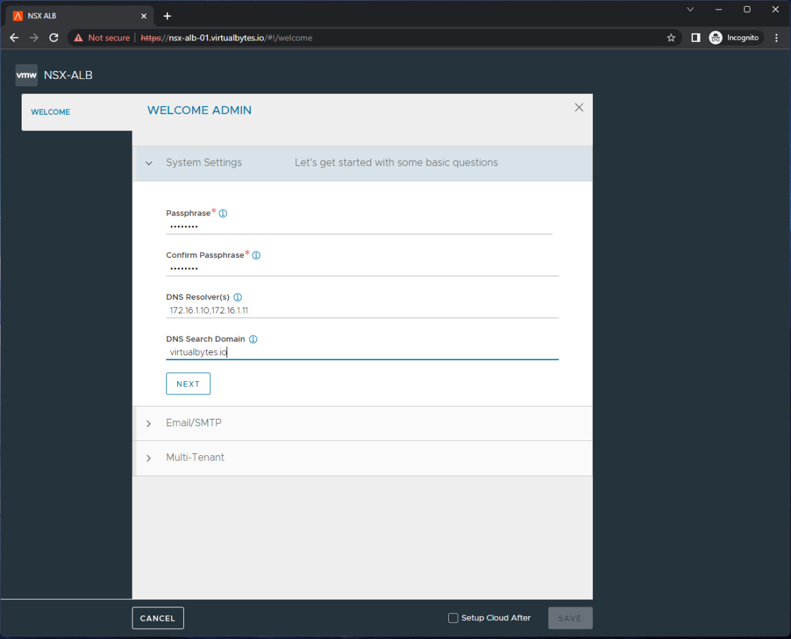
Task: Bookmark the page via the star icon
Action: click(x=671, y=38)
